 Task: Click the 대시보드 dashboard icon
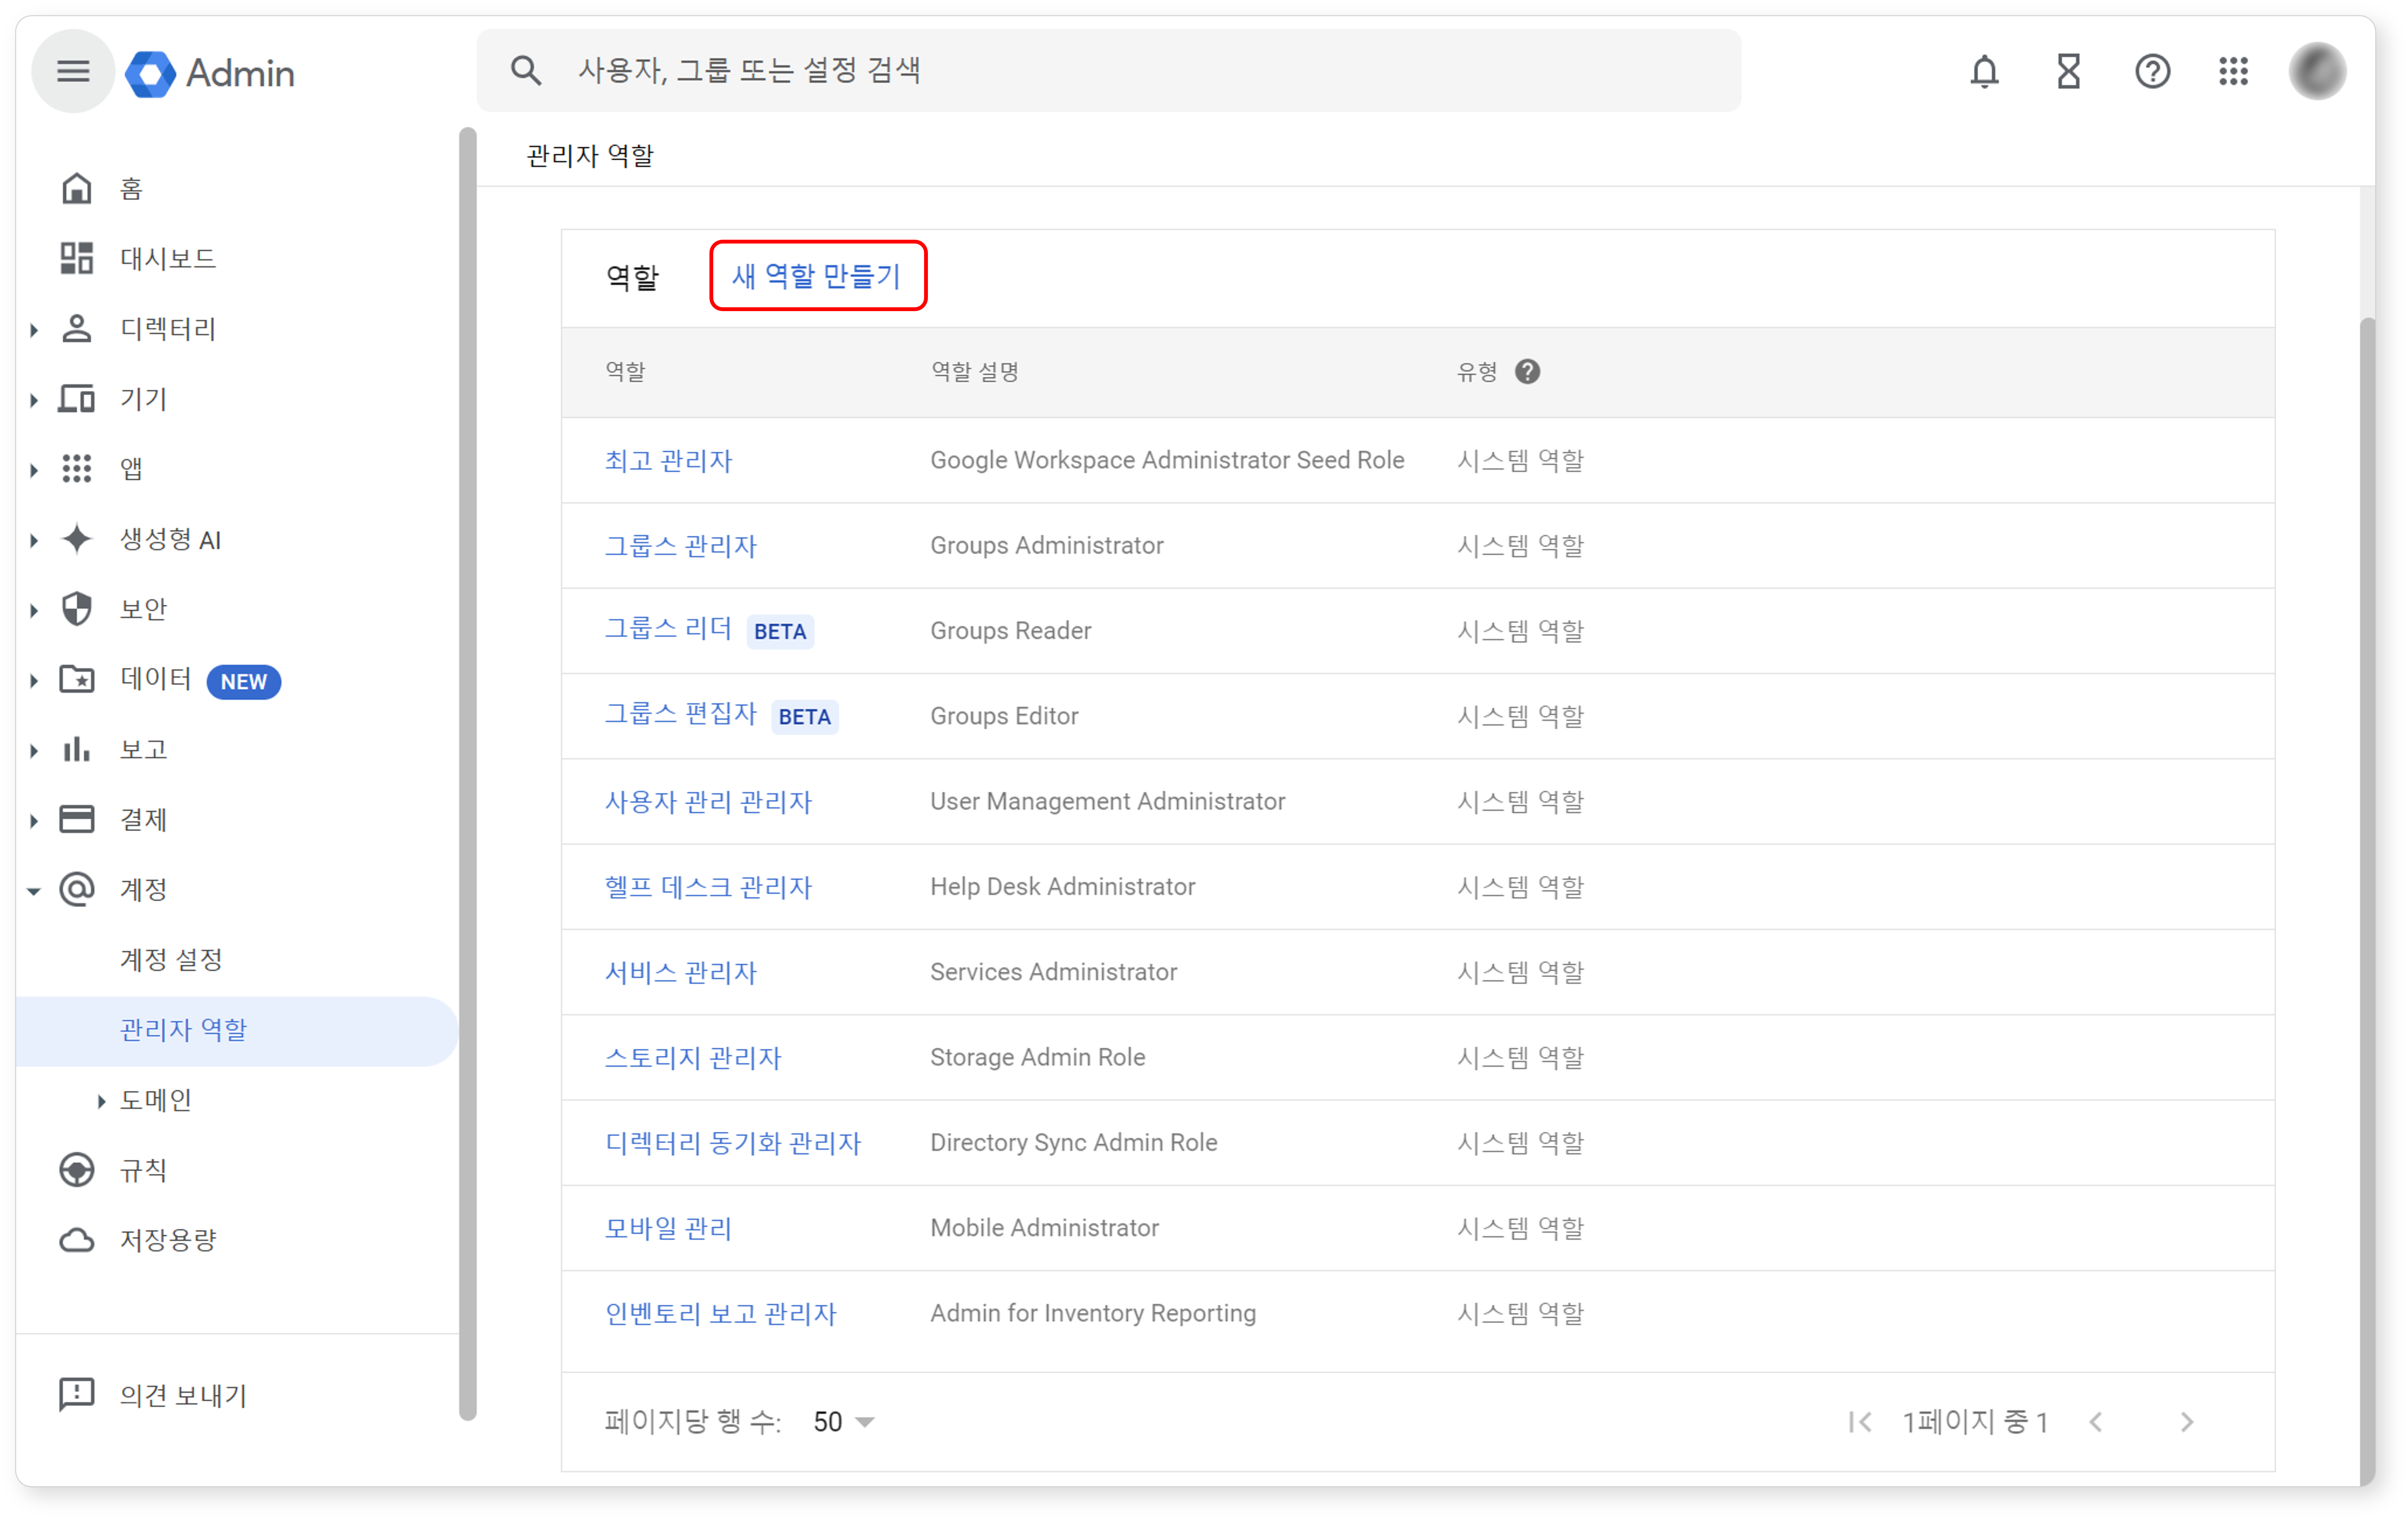pyautogui.click(x=77, y=258)
